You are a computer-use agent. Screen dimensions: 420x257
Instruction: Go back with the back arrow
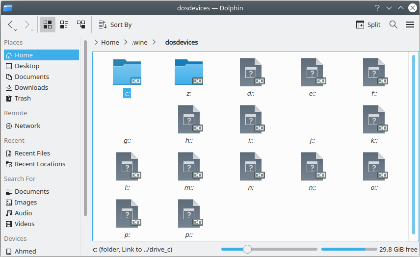10,25
